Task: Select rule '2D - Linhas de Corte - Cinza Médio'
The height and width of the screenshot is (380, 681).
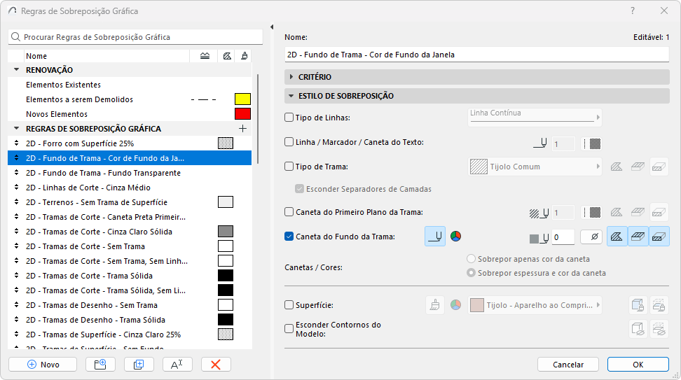Action: click(88, 188)
